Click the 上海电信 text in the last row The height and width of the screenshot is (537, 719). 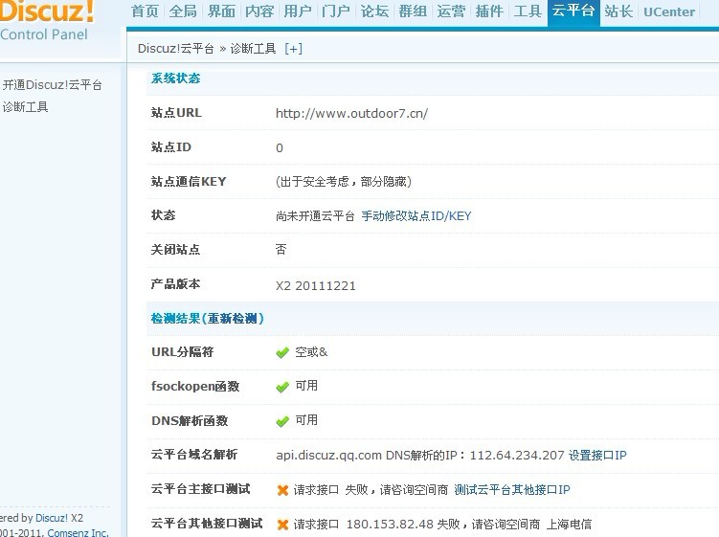(569, 525)
